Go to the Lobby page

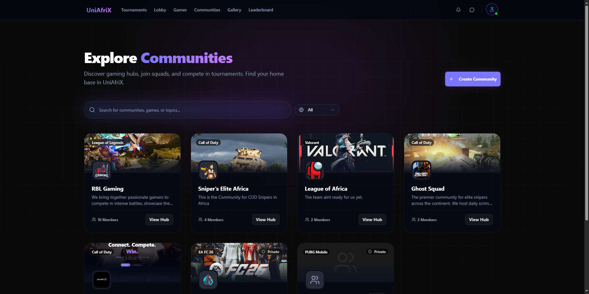click(x=160, y=10)
